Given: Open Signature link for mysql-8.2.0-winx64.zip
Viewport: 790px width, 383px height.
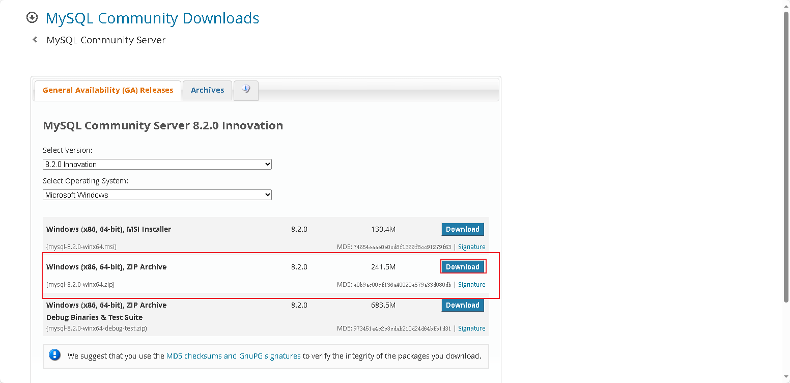Looking at the screenshot, I should [x=471, y=285].
